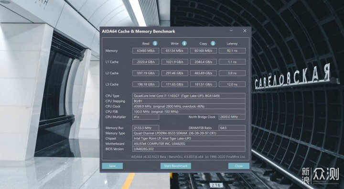Click the Start Benchmark button

point(176,166)
